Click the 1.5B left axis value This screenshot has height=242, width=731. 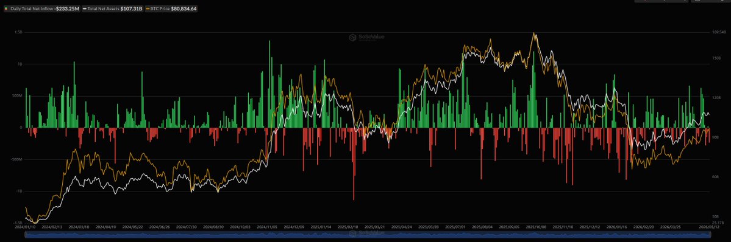tap(19, 32)
